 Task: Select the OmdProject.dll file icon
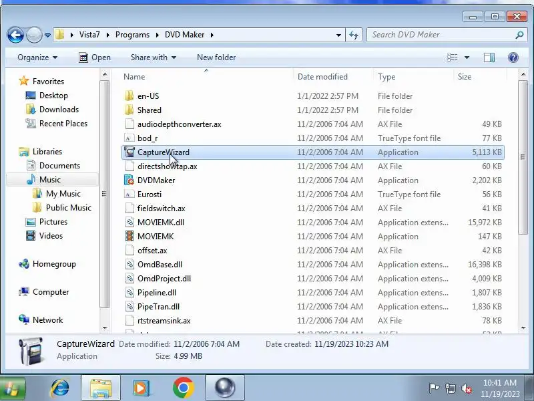pyautogui.click(x=129, y=278)
